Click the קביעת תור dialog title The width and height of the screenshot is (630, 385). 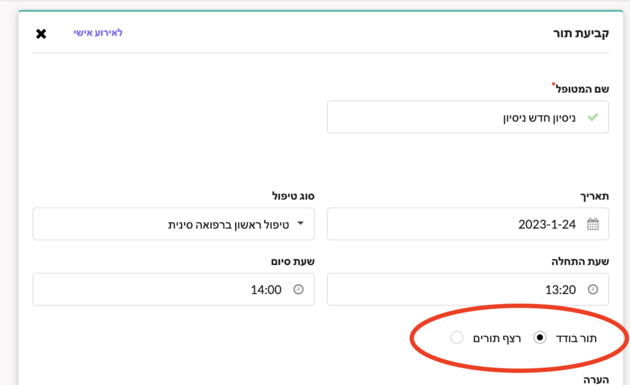click(581, 33)
